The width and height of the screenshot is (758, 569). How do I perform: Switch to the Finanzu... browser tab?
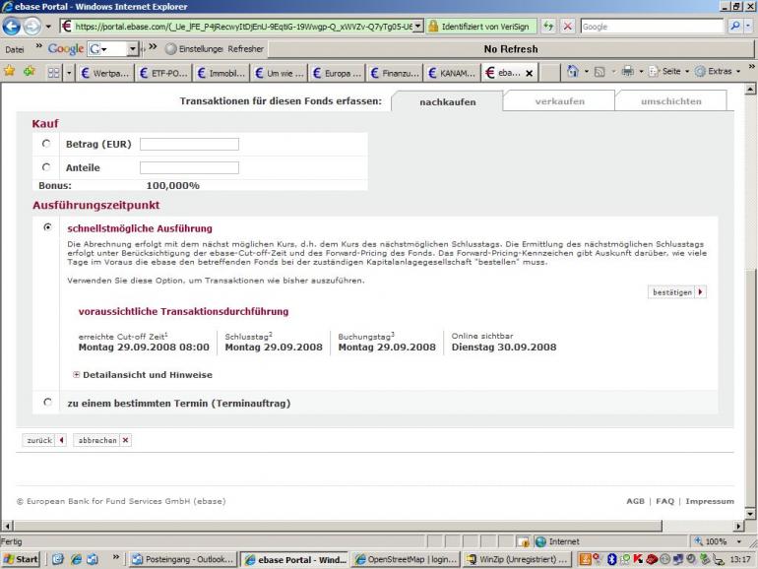pos(395,73)
